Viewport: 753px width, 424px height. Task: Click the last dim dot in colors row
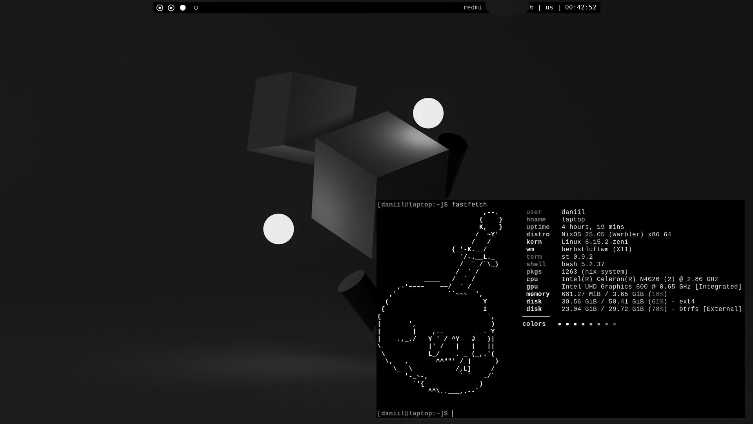[615, 324]
